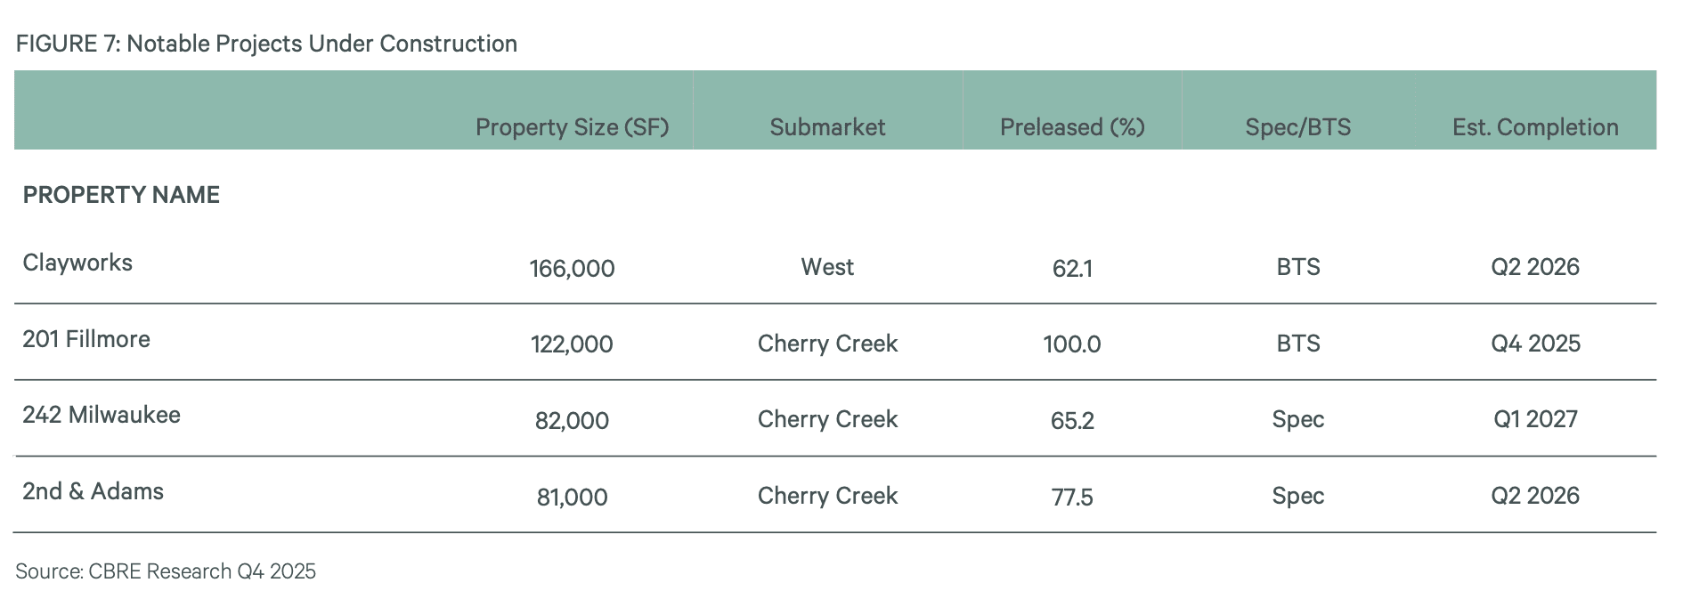The height and width of the screenshot is (607, 1683).
Task: Select the PROPERTY NAME row label
Action: click(x=121, y=195)
